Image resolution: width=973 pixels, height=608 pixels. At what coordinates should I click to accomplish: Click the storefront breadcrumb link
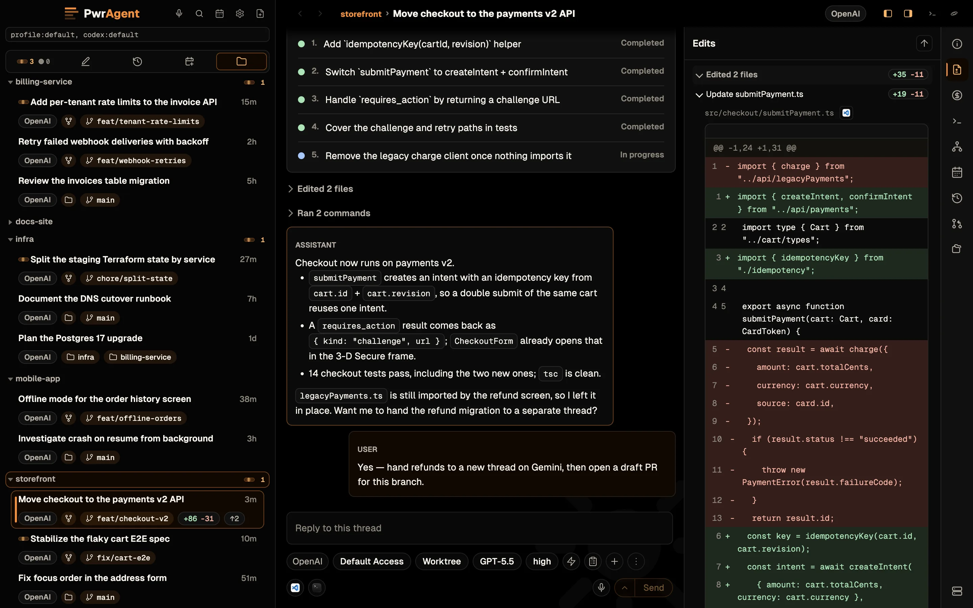click(x=361, y=14)
